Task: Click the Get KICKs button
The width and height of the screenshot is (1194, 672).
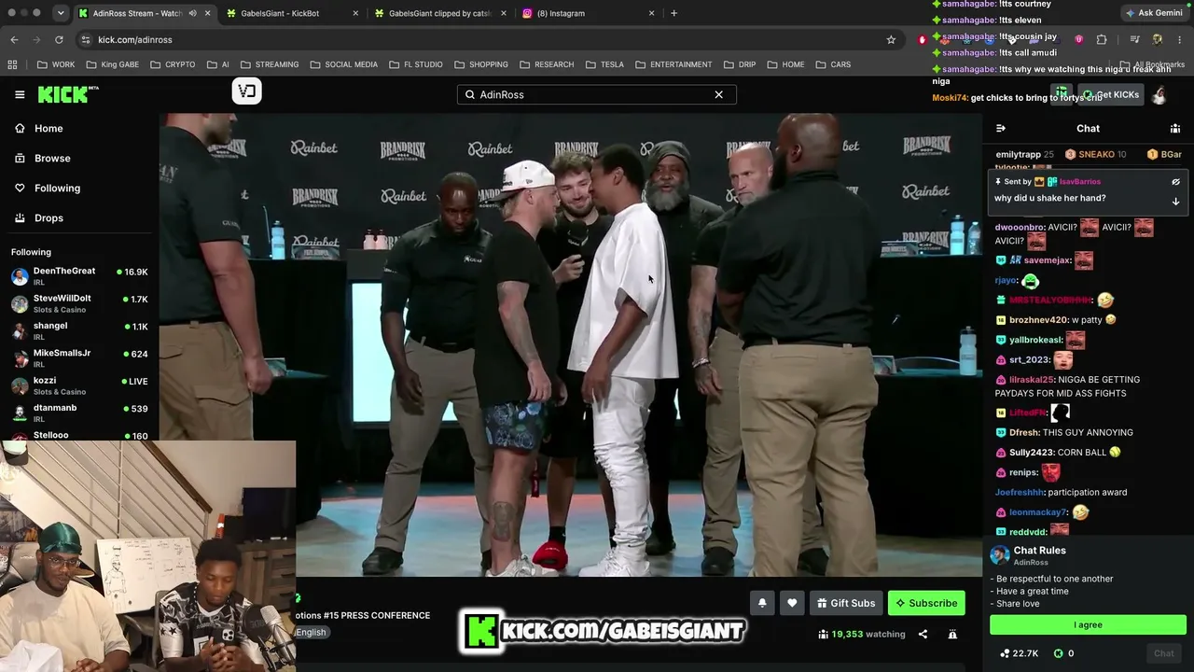Action: click(1110, 94)
